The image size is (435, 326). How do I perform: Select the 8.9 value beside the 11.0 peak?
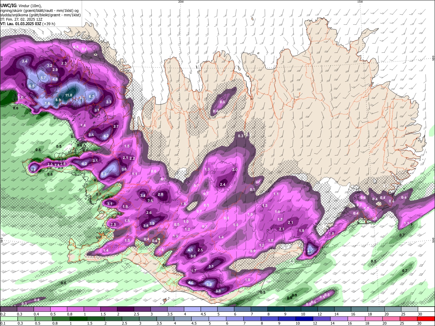[x=58, y=100]
